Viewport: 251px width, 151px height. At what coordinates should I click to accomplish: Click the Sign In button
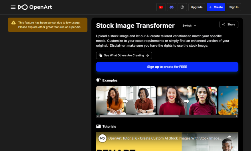234,7
